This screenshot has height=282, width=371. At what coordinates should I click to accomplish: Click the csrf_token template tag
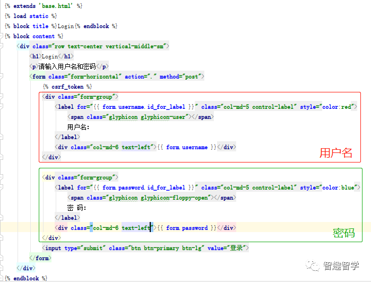pyautogui.click(x=67, y=87)
